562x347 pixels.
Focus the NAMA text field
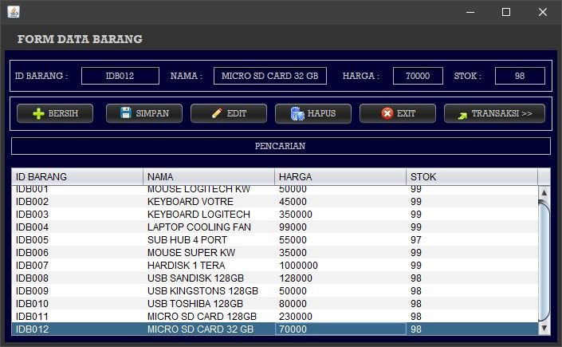(x=269, y=76)
